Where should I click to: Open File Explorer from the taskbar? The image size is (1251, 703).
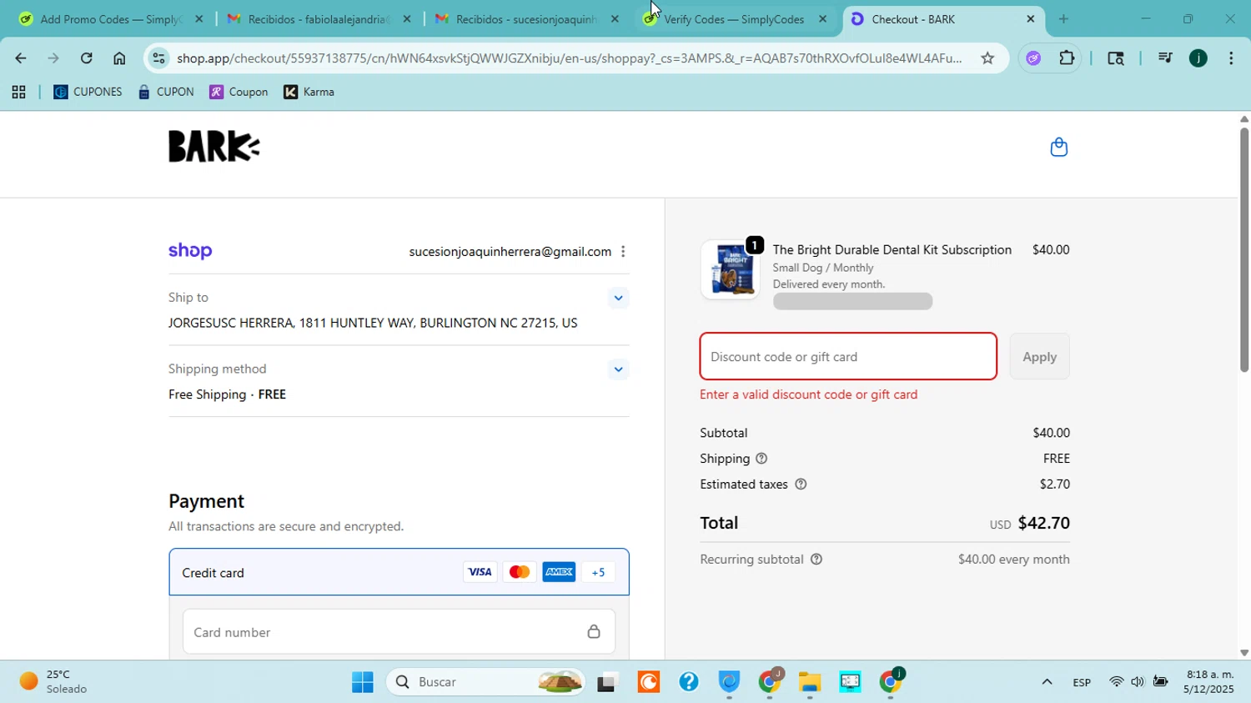(810, 682)
